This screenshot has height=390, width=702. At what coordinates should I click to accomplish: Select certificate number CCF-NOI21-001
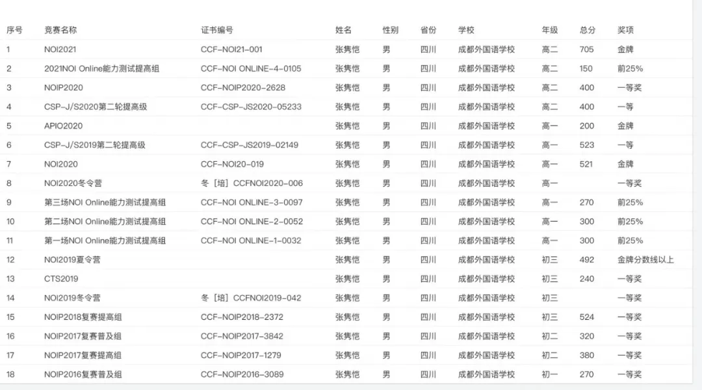(x=231, y=49)
